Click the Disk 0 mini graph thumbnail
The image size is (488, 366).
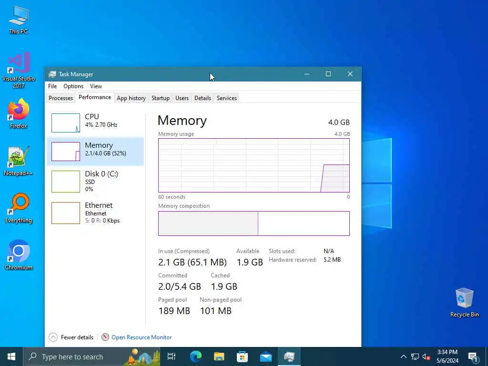coord(66,182)
